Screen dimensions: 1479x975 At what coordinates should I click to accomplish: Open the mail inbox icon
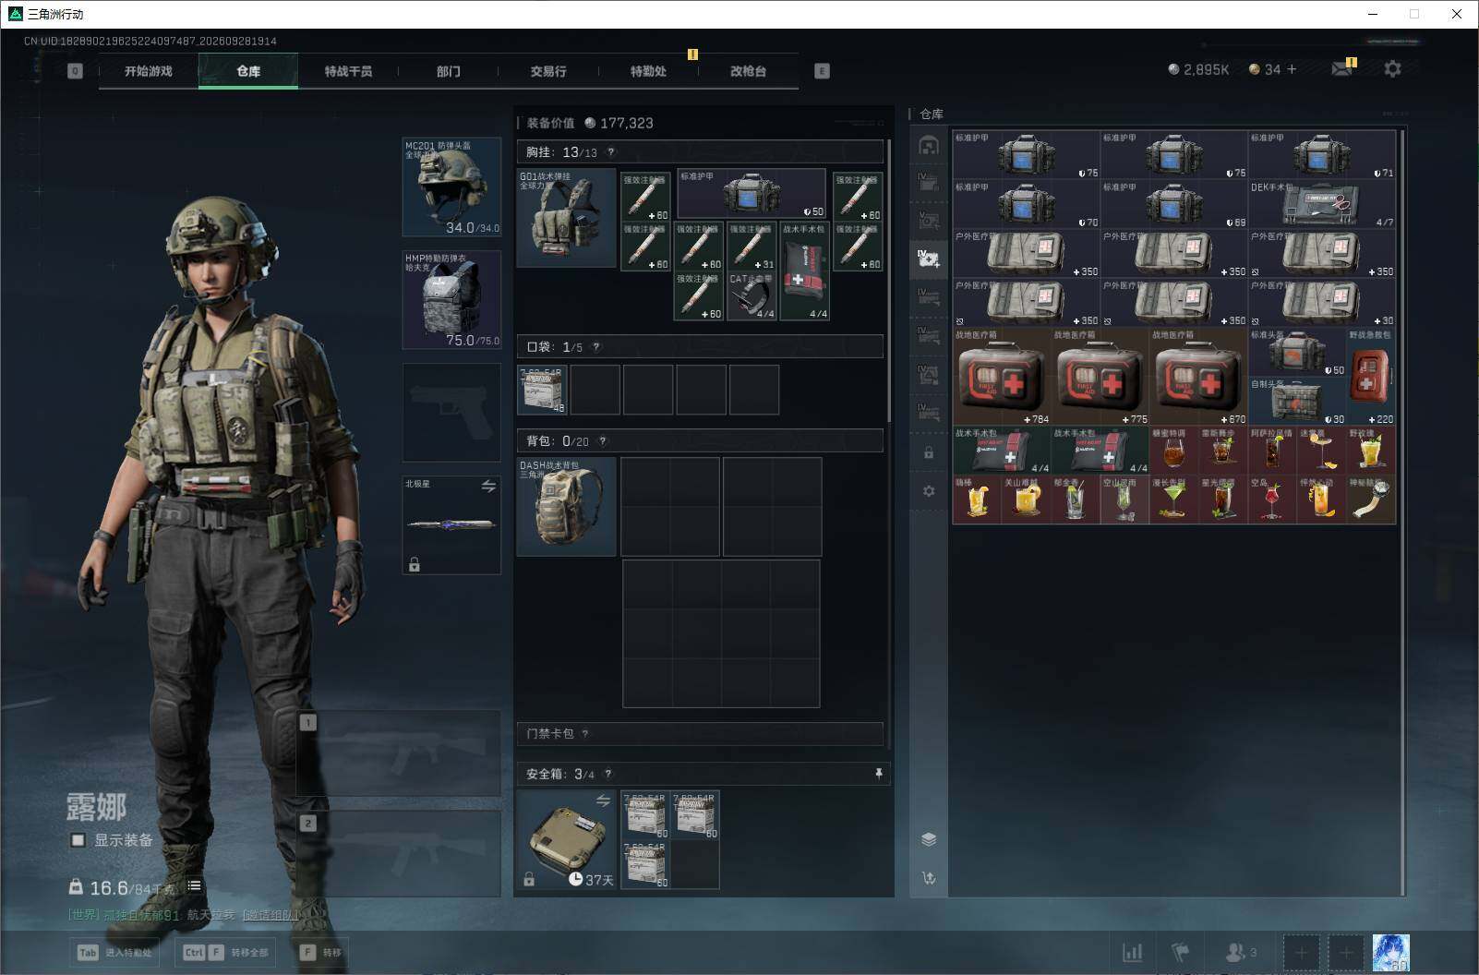coord(1342,69)
